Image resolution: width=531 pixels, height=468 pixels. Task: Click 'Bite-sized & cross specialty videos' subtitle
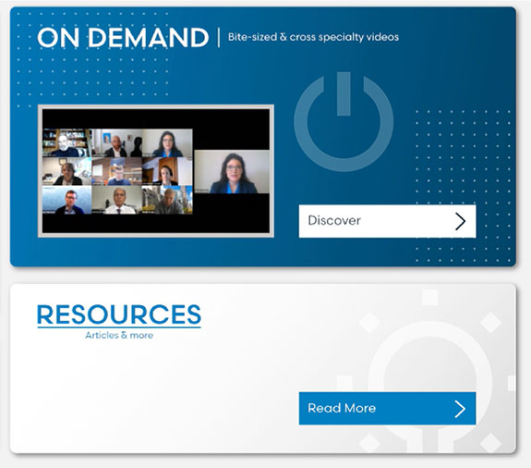click(x=313, y=37)
